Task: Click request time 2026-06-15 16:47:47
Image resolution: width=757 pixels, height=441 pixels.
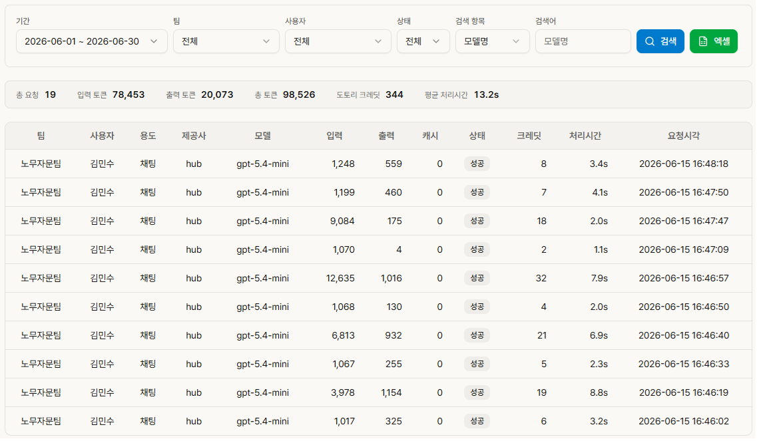Action: (684, 221)
